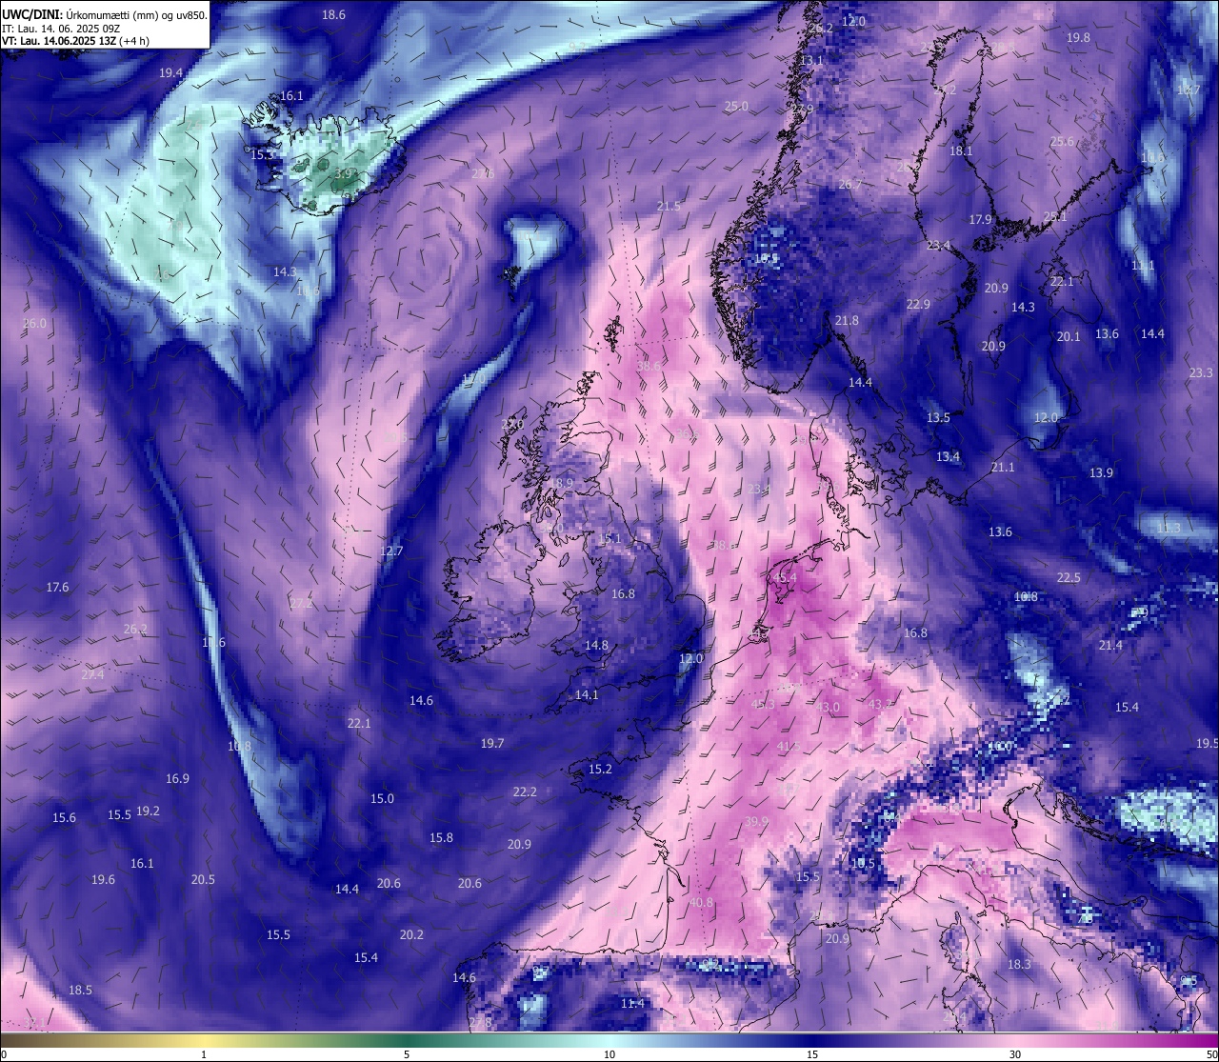This screenshot has width=1219, height=1062.
Task: Click the '45.4' value over the Netherlands
Action: coord(785,578)
